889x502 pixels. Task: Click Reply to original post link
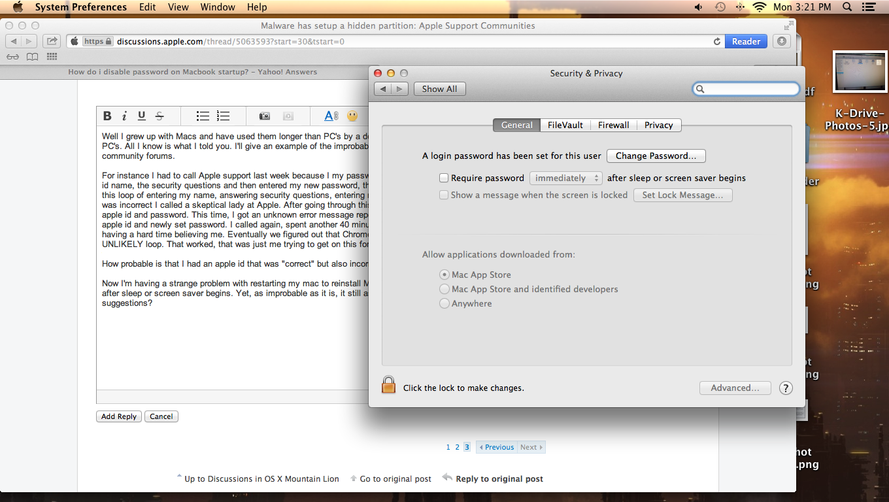499,479
